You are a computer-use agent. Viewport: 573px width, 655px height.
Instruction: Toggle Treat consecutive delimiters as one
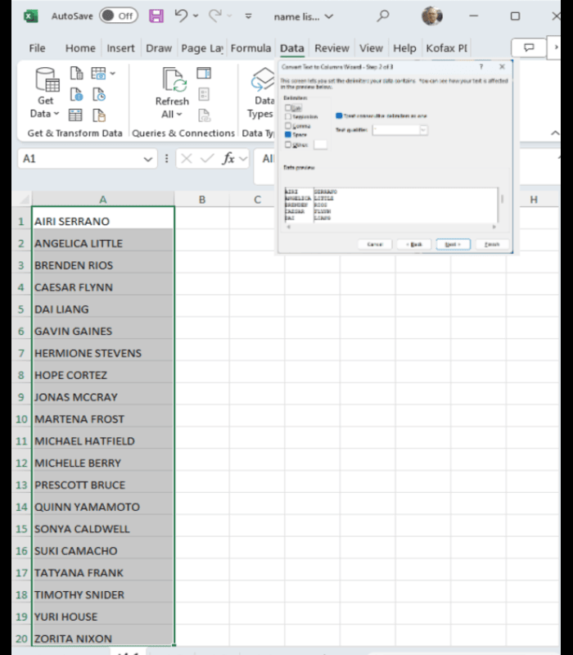click(339, 116)
